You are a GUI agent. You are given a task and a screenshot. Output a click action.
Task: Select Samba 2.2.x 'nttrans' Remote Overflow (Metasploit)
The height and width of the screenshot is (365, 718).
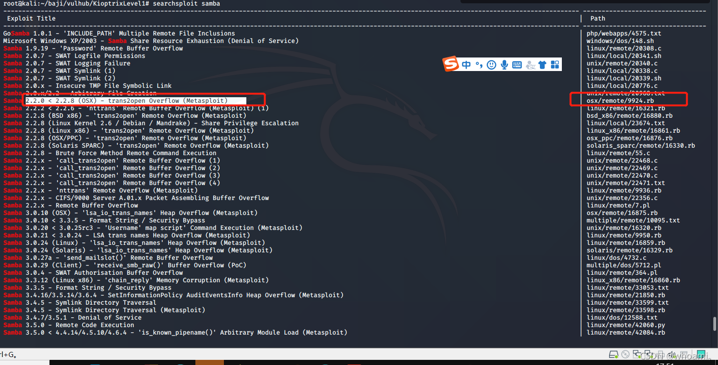(101, 190)
